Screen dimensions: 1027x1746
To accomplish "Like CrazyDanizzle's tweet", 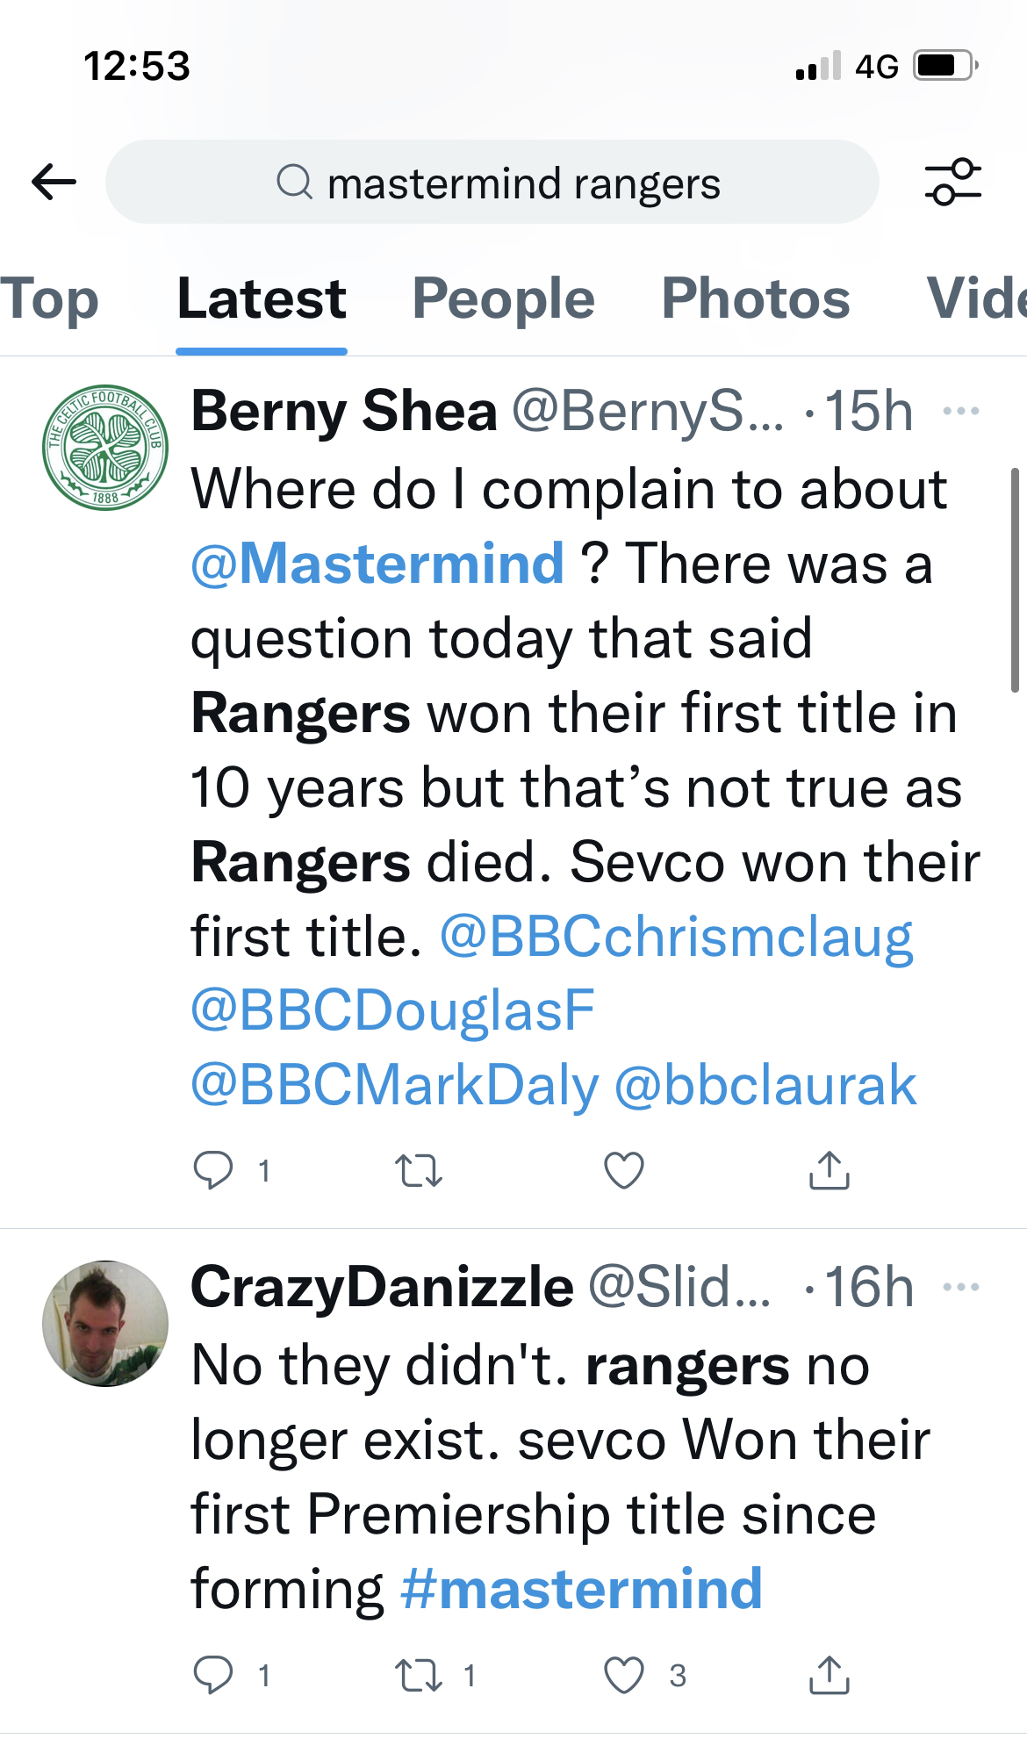I will [x=624, y=1675].
